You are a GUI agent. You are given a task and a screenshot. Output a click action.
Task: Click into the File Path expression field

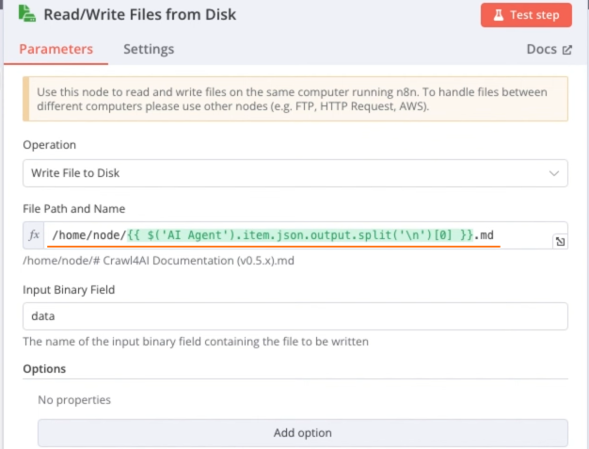pyautogui.click(x=282, y=235)
